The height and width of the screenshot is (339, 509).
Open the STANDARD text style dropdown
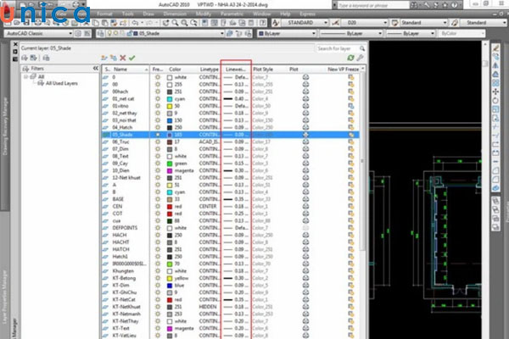pos(325,23)
